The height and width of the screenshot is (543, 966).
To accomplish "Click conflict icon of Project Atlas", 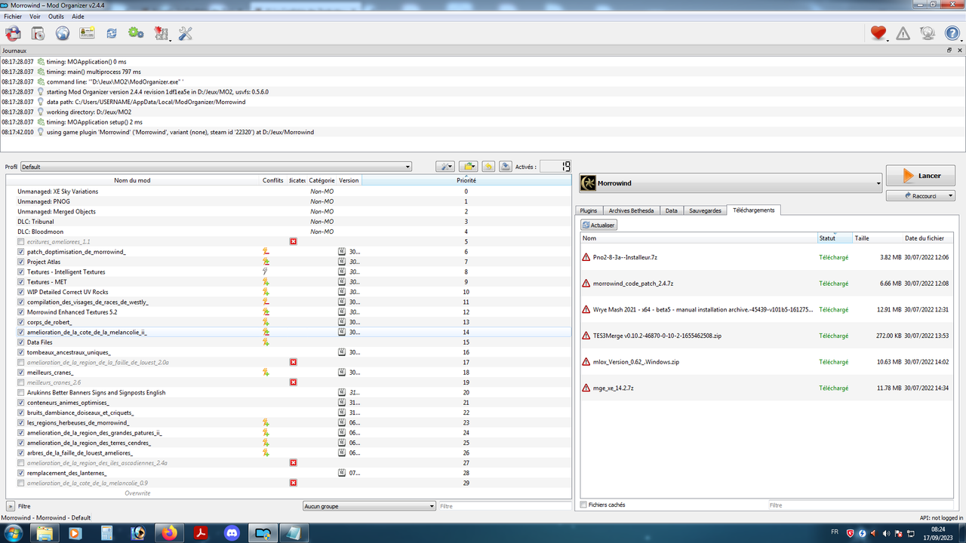I will pos(266,262).
